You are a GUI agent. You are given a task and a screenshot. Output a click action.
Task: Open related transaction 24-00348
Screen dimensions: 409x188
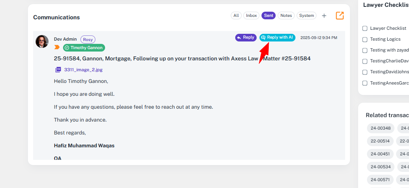381,128
